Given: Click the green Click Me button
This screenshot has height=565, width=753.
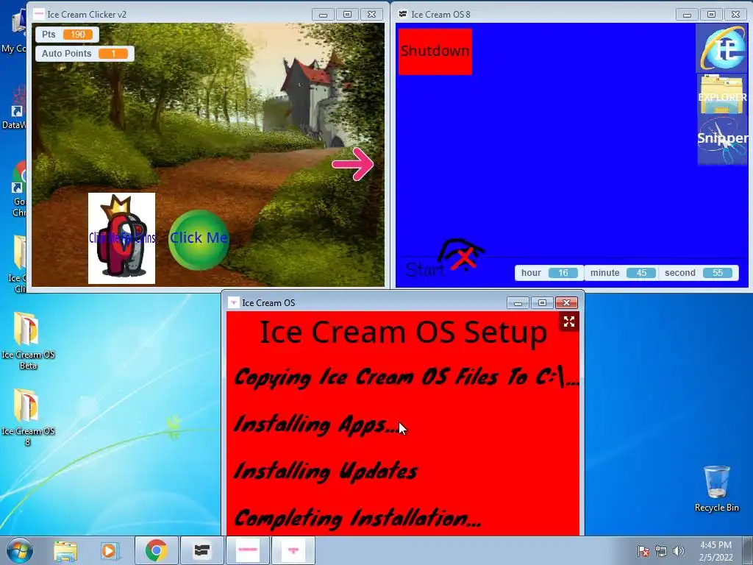Looking at the screenshot, I should point(199,239).
